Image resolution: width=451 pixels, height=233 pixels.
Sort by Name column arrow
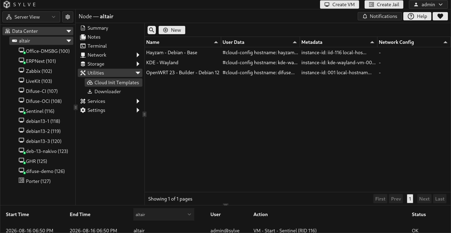(x=216, y=42)
